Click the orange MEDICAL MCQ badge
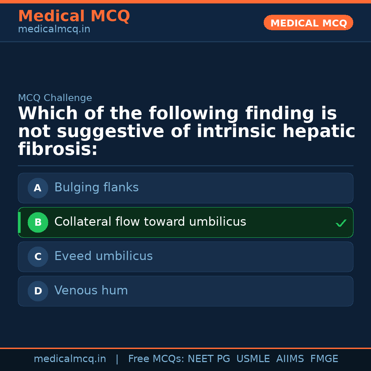Screen dimensions: 371x371 pyautogui.click(x=308, y=23)
